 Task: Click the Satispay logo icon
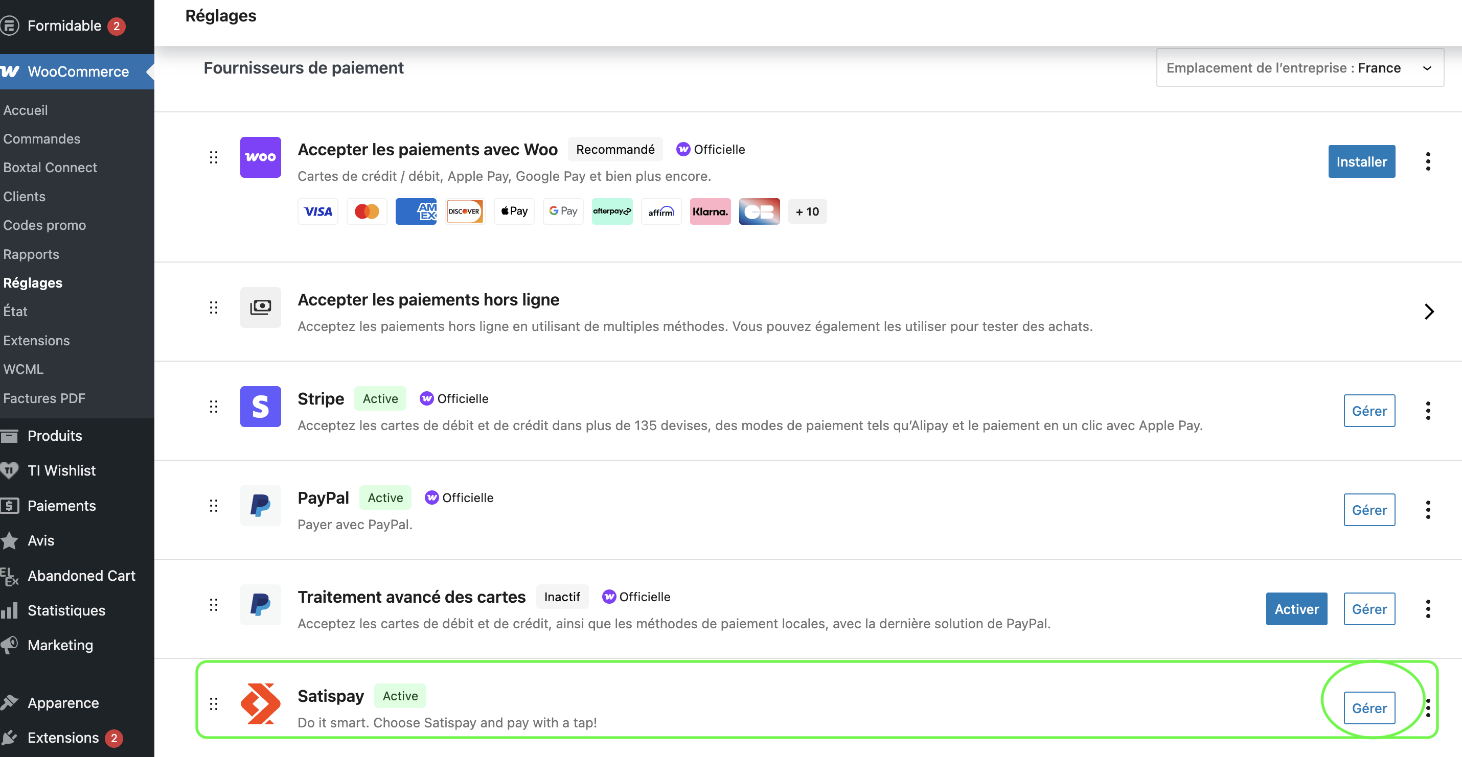[x=260, y=704]
